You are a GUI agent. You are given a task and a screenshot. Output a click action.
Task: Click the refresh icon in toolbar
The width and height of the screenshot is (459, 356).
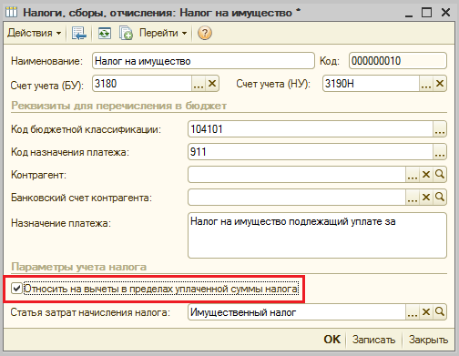(x=104, y=33)
